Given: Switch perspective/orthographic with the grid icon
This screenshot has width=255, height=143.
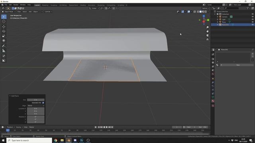Looking at the screenshot, I should (207, 39).
